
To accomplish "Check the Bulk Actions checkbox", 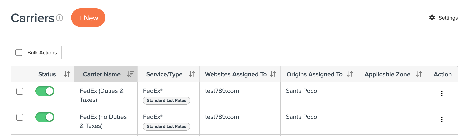I will pos(19,53).
